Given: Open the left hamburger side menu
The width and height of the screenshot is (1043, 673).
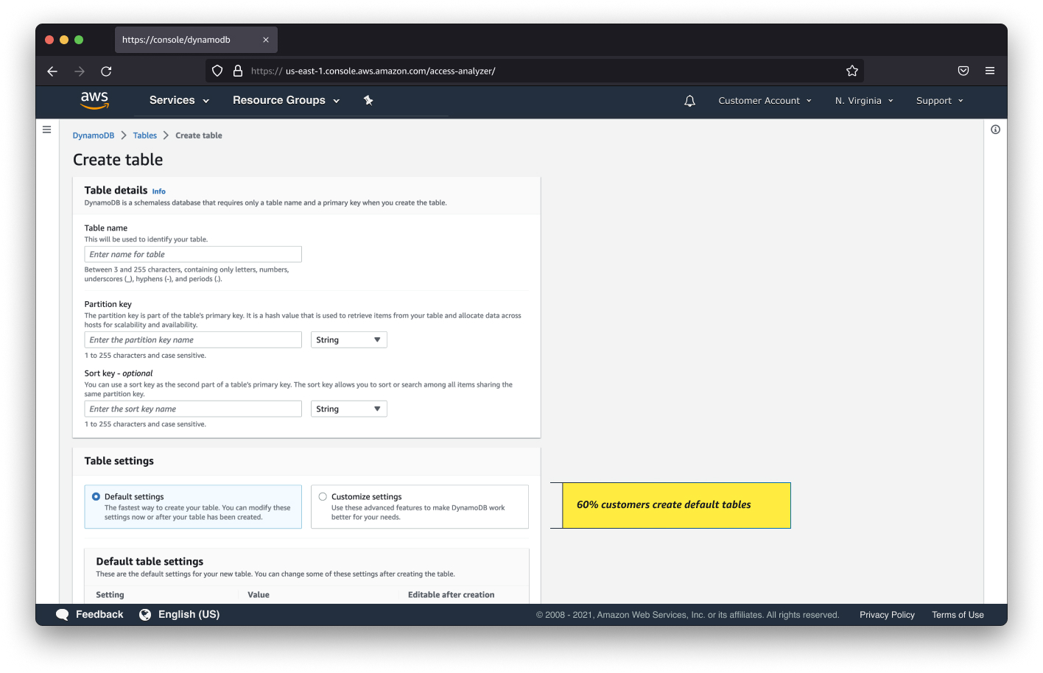Looking at the screenshot, I should pyautogui.click(x=47, y=130).
